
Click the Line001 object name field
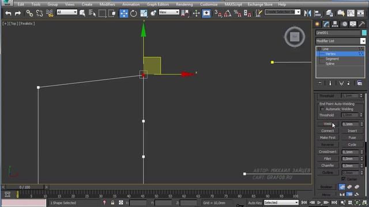click(x=338, y=33)
